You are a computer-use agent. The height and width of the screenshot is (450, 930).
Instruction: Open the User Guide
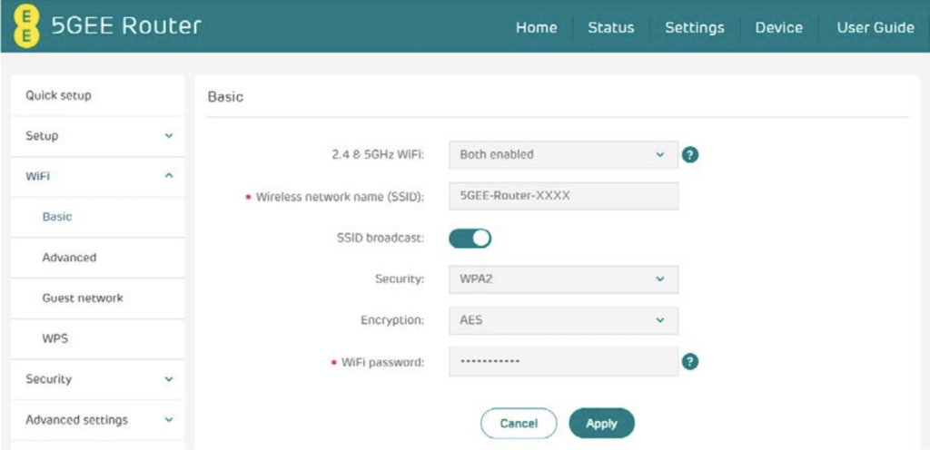click(x=875, y=27)
